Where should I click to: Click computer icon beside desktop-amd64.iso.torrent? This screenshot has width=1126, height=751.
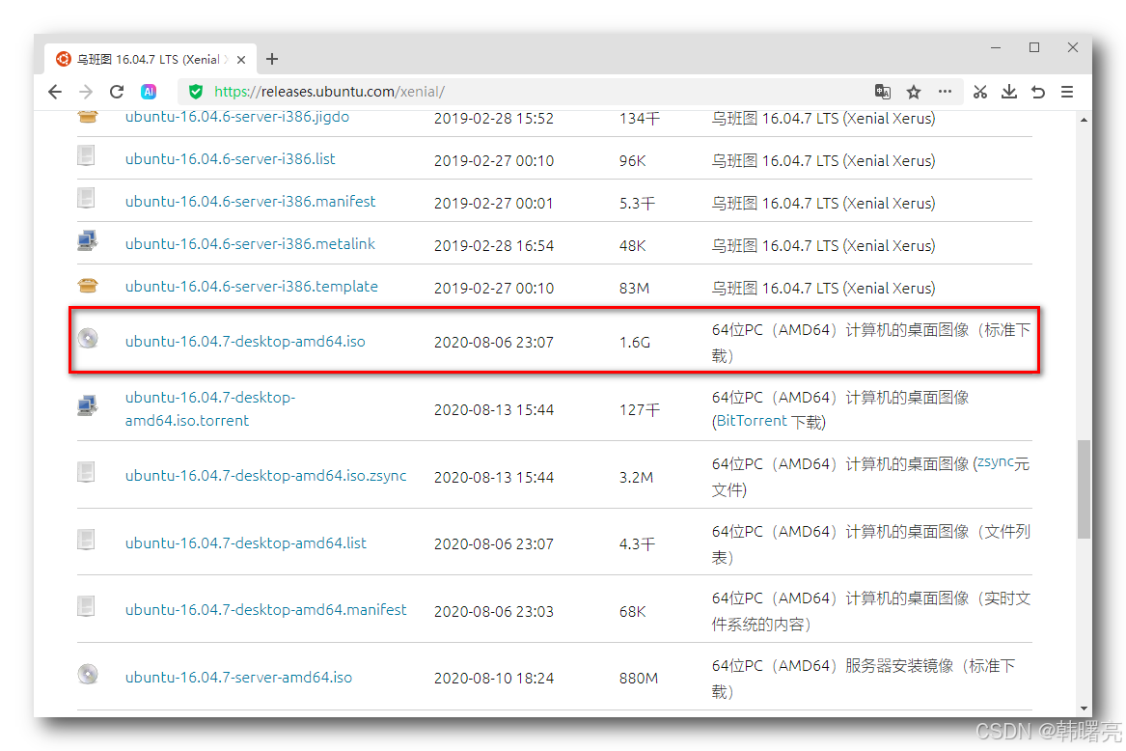(88, 406)
